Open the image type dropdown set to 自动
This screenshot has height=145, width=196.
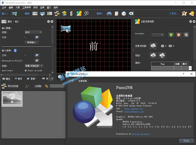pyautogui.click(x=33, y=32)
